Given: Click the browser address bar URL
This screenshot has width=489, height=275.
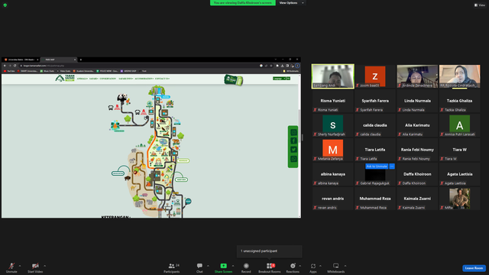Looking at the screenshot, I should click(x=44, y=66).
